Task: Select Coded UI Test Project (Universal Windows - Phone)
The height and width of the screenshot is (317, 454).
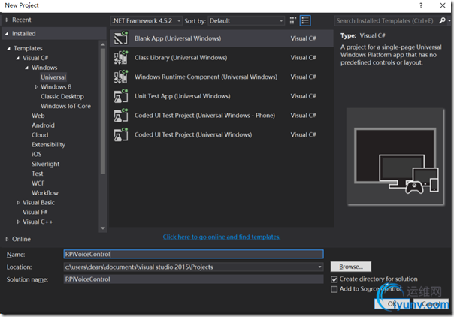Action: coord(222,116)
